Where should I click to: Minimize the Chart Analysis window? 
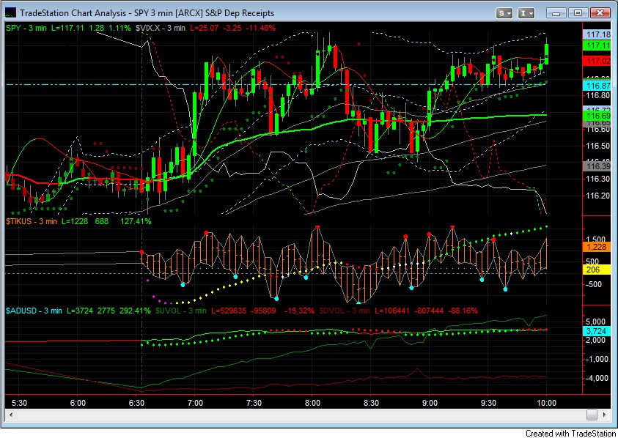tap(556, 13)
